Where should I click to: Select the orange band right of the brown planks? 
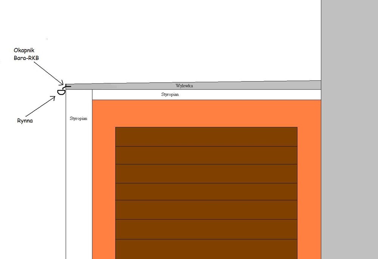309,189
